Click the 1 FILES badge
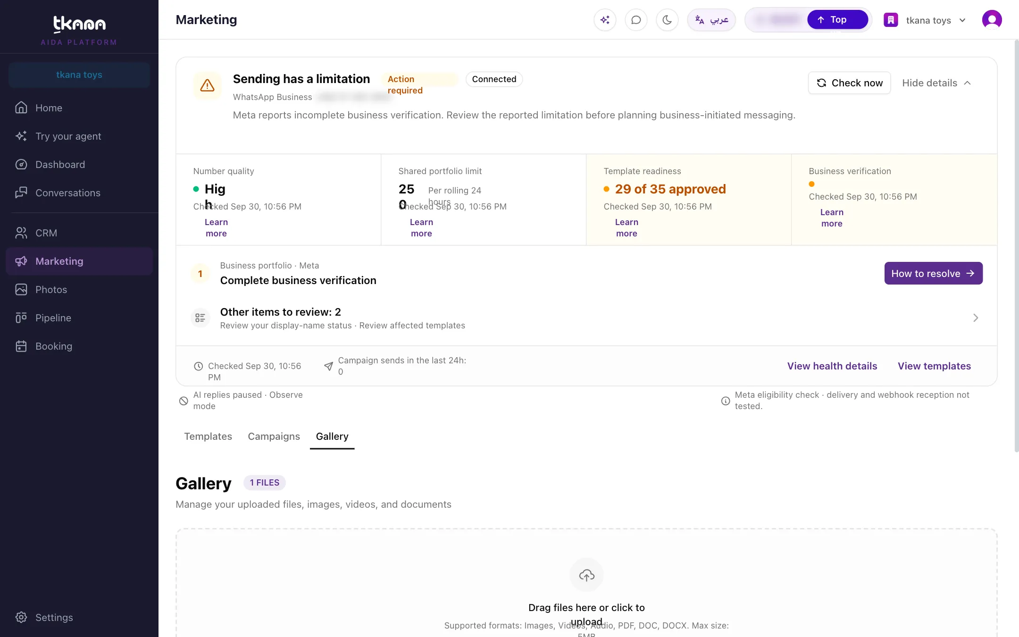Screen dimensions: 1019x637 click(x=265, y=483)
